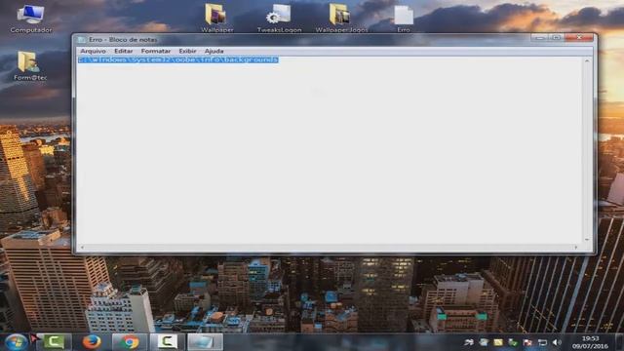624x351 pixels.
Task: Select the TweaksLogon desktop icon
Action: pyautogui.click(x=280, y=19)
